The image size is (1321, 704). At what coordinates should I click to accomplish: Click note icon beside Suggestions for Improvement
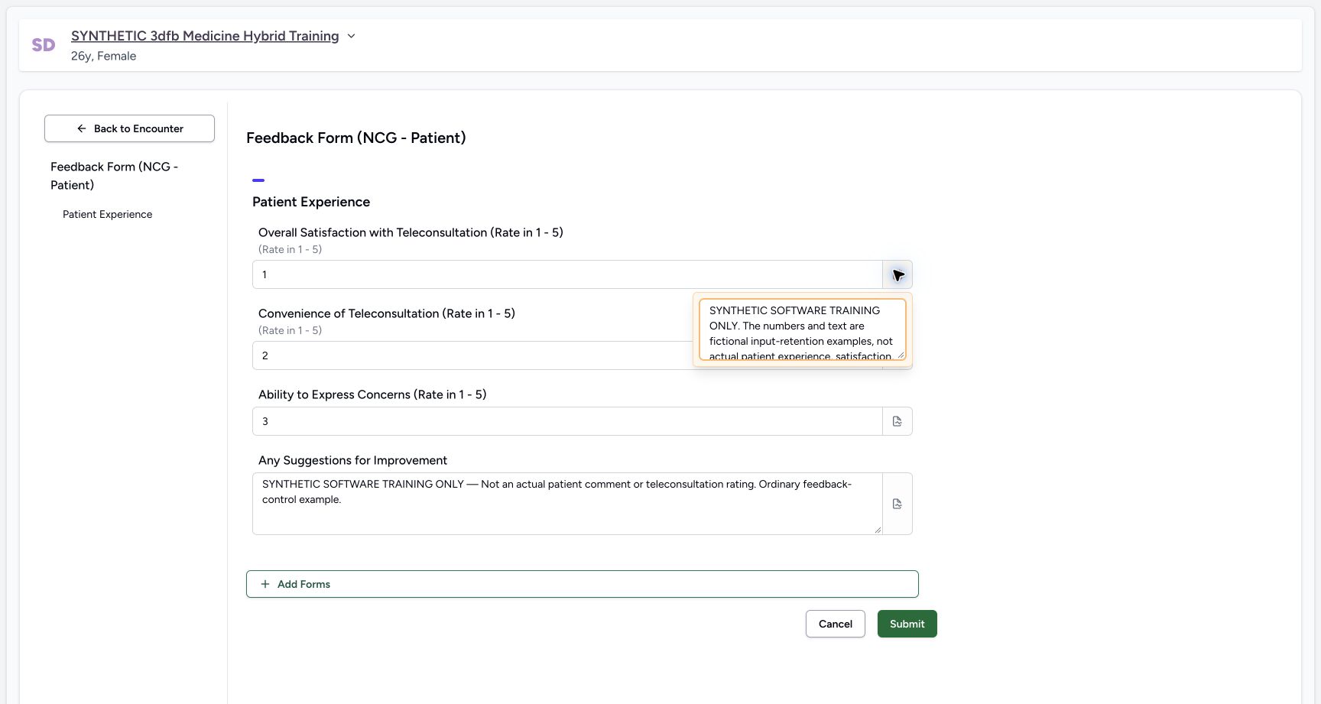click(x=897, y=504)
